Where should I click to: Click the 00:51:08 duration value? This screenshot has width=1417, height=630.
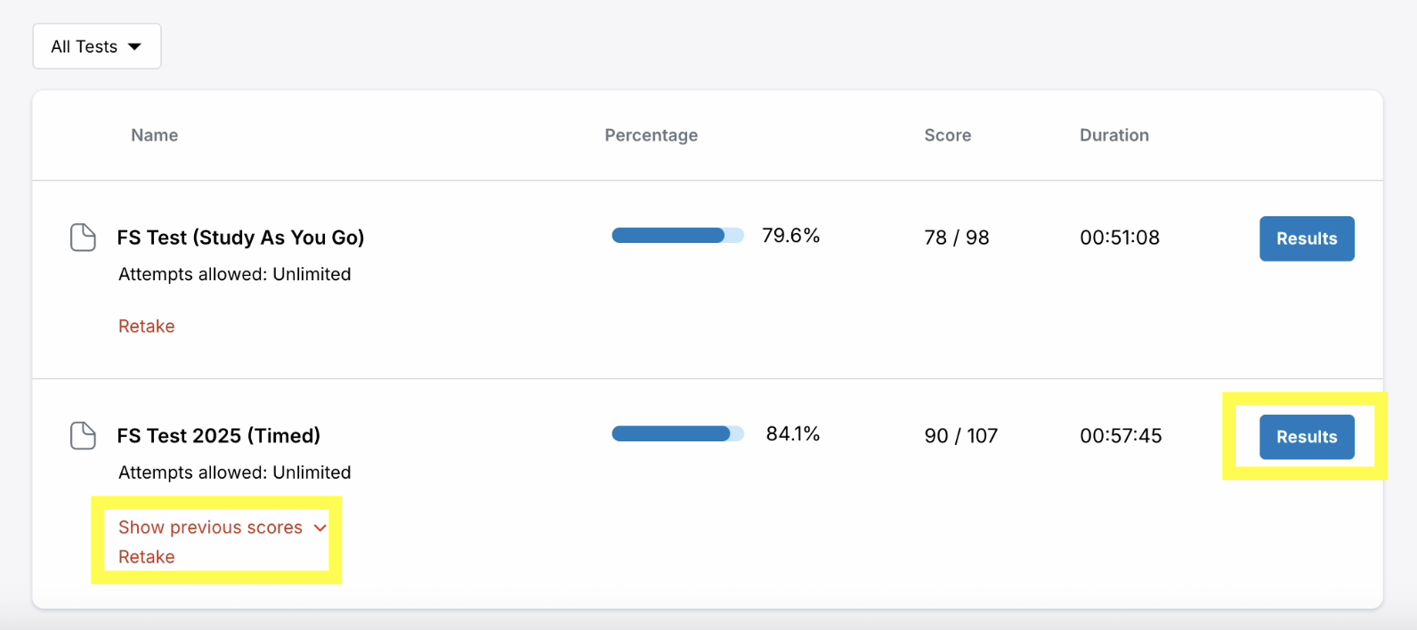tap(1120, 238)
